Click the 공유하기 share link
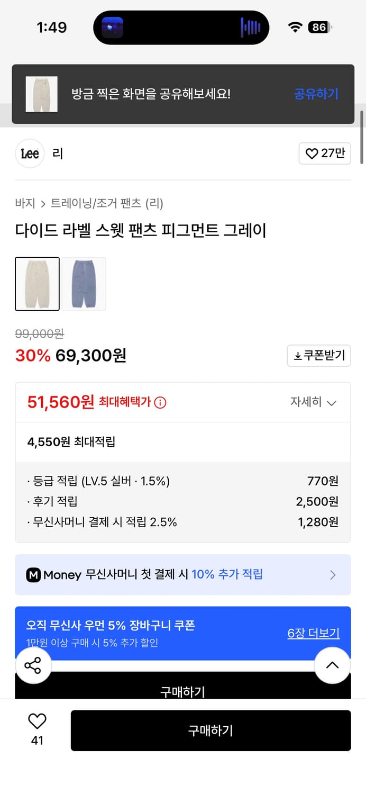366x794 pixels. pos(316,94)
